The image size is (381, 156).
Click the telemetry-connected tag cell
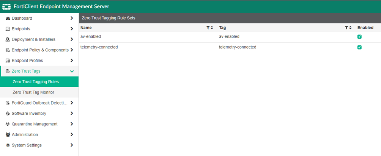point(238,47)
